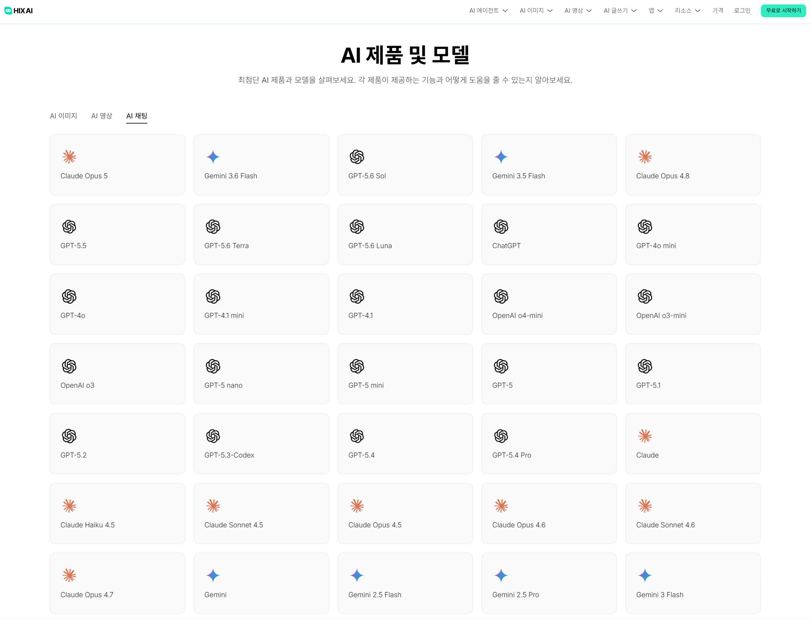Click the GPT-5.3-Codex OpenAI icon

point(213,436)
